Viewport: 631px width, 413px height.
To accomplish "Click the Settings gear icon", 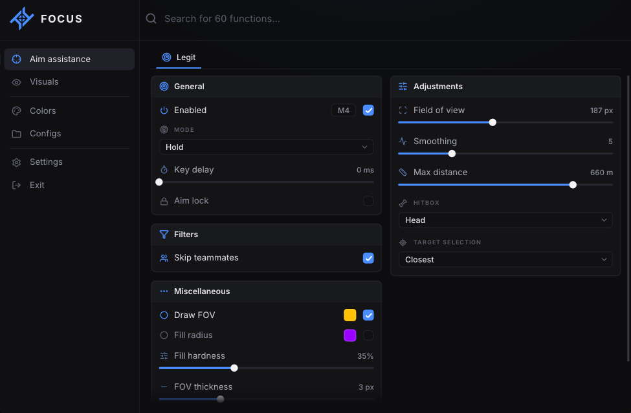I will point(16,162).
